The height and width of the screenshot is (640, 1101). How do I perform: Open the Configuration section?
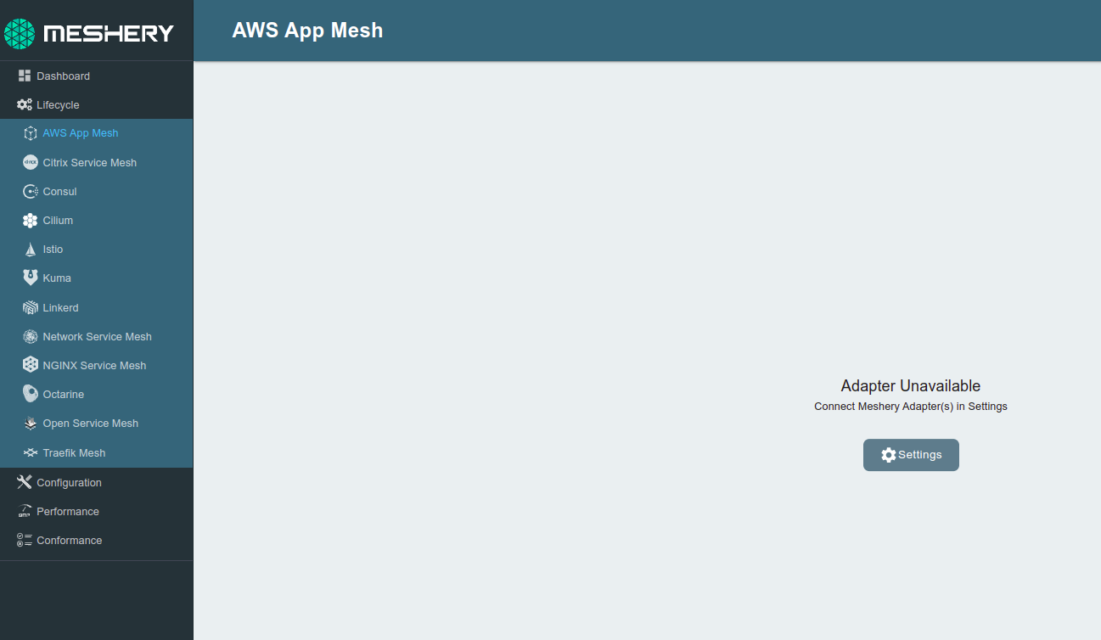68,482
